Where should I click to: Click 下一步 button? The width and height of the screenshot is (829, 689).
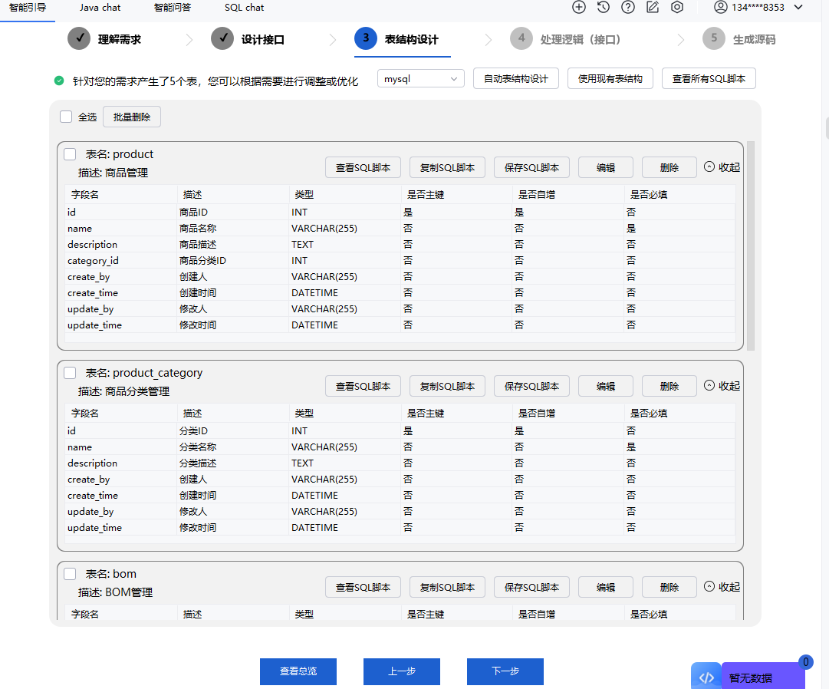[x=505, y=671]
